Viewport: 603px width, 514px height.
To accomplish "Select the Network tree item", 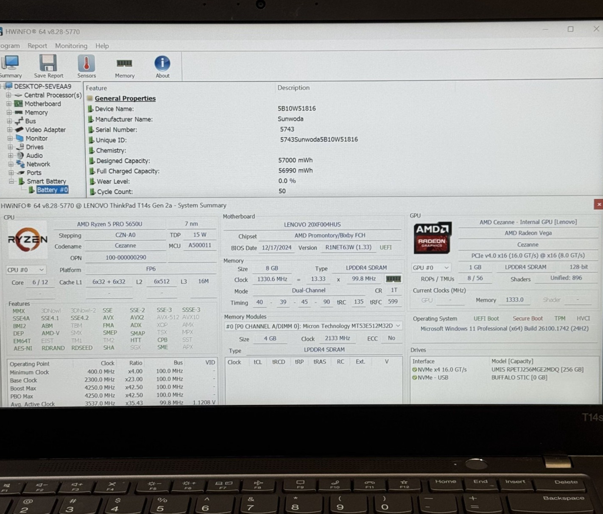I will [x=38, y=164].
